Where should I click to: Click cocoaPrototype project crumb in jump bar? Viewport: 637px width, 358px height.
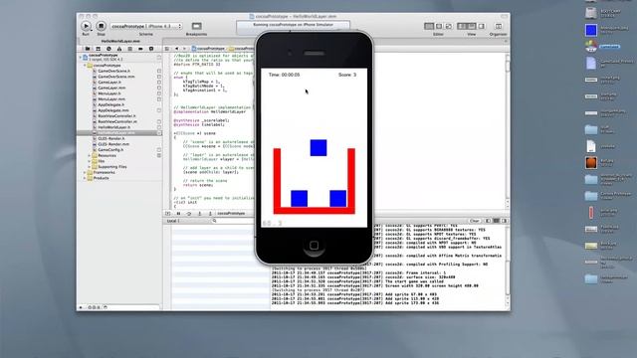208,49
